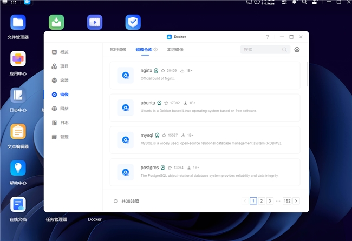Select 项目 projects in Docker sidebar
Viewport: 352px width, 241px height.
click(x=60, y=66)
